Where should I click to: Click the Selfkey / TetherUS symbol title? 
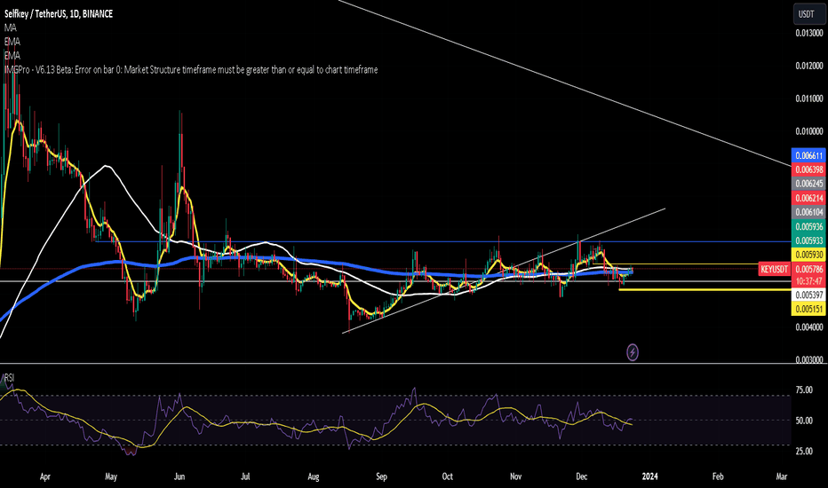[x=59, y=13]
